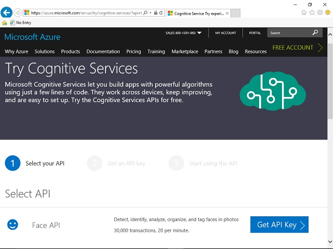Click the Select API heading
Image resolution: width=333 pixels, height=249 pixels.
(28, 193)
